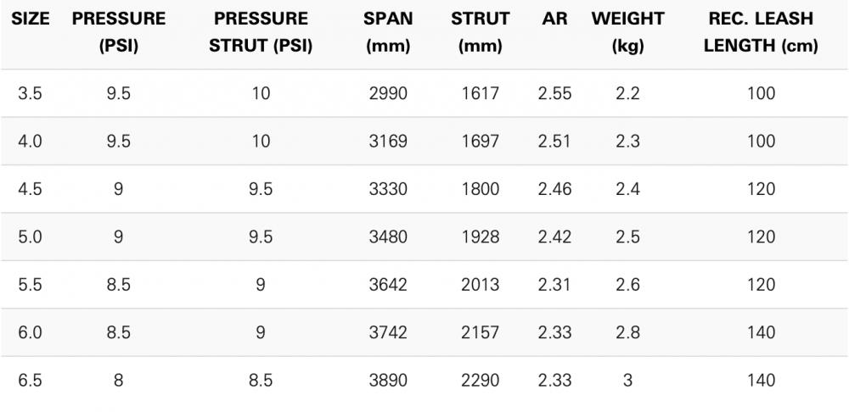This screenshot has width=849, height=412.
Task: Select the leash length for size 4.5
Action: coord(761,189)
